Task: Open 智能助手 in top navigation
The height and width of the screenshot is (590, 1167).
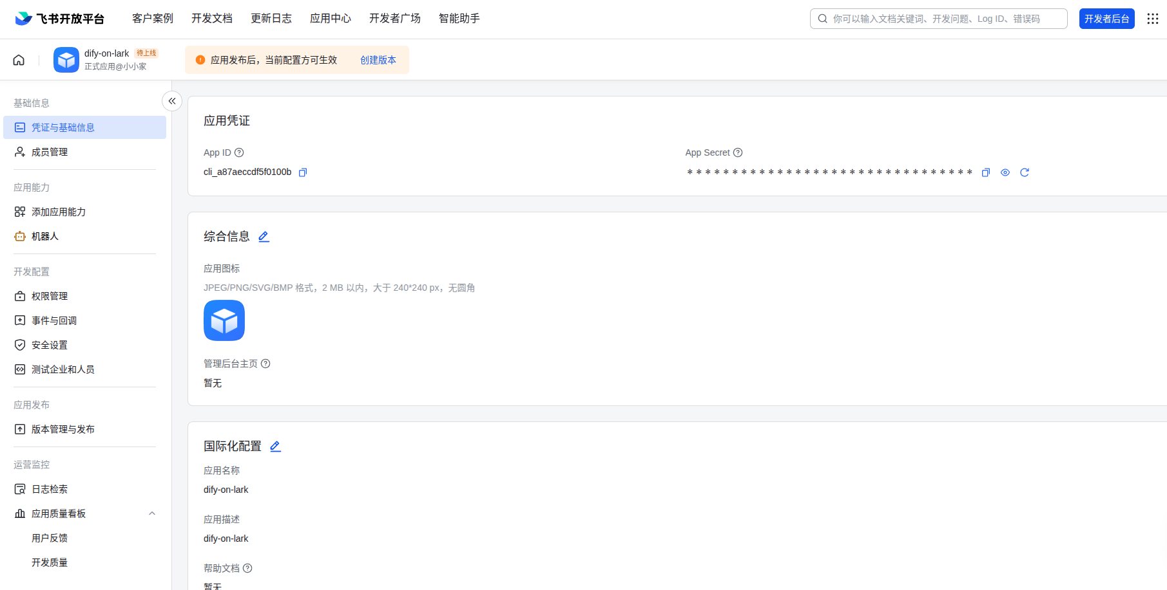Action: [x=459, y=19]
